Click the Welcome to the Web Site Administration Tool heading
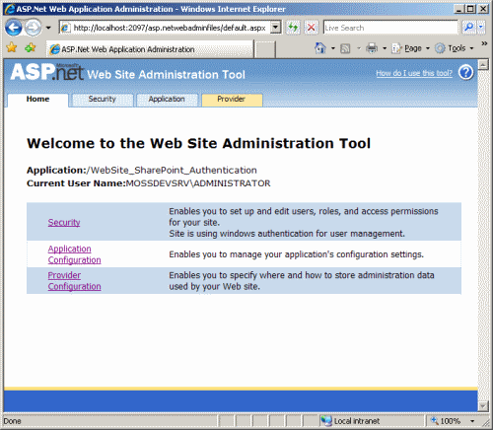The height and width of the screenshot is (430, 493). 199,144
